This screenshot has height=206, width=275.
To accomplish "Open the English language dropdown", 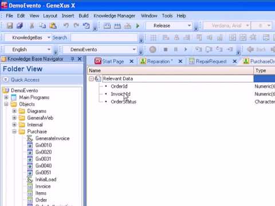I will coord(49,49).
